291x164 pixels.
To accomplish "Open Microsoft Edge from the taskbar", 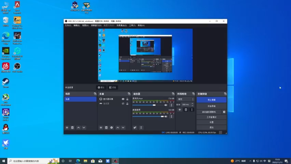I will pyautogui.click(x=78, y=161).
